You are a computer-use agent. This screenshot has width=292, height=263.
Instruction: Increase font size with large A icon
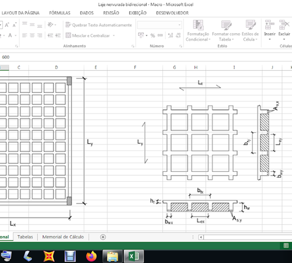7,25
